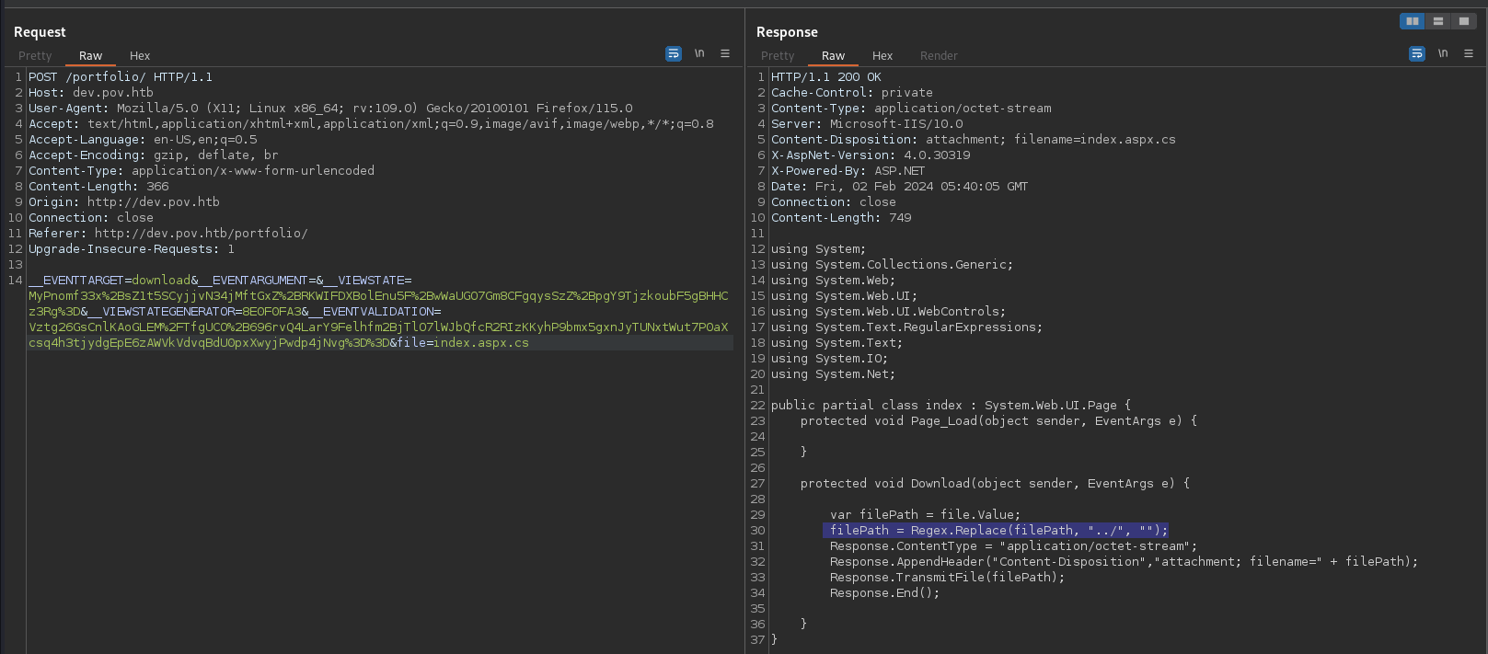Click the 'file=index.aspx.cs' parameter value
The height and width of the screenshot is (654, 1488).
(x=464, y=343)
